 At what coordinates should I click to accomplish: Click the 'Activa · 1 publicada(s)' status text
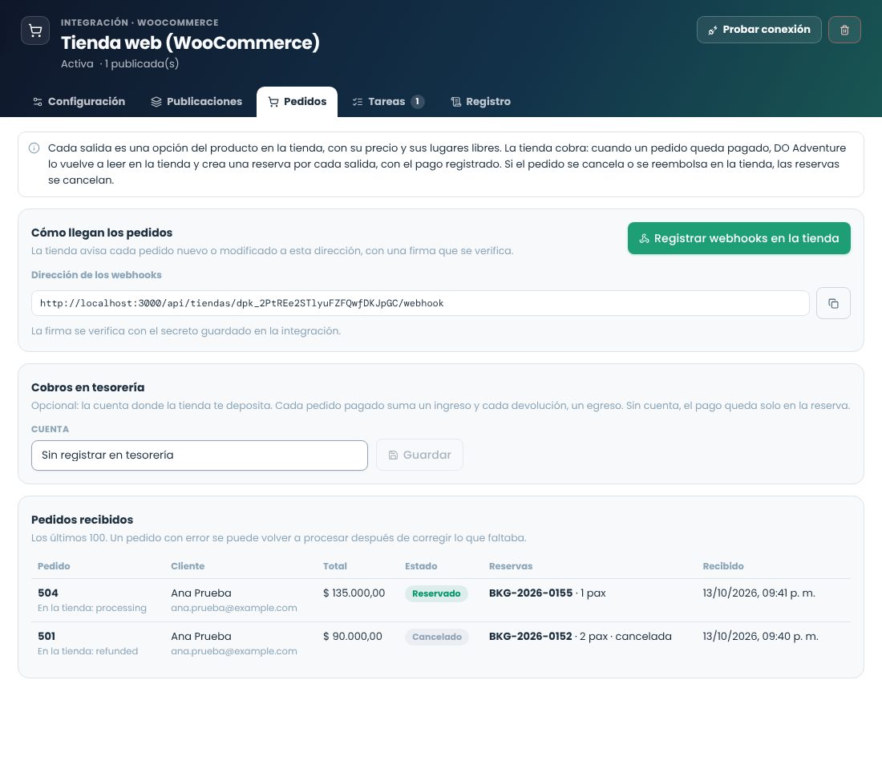(x=119, y=63)
